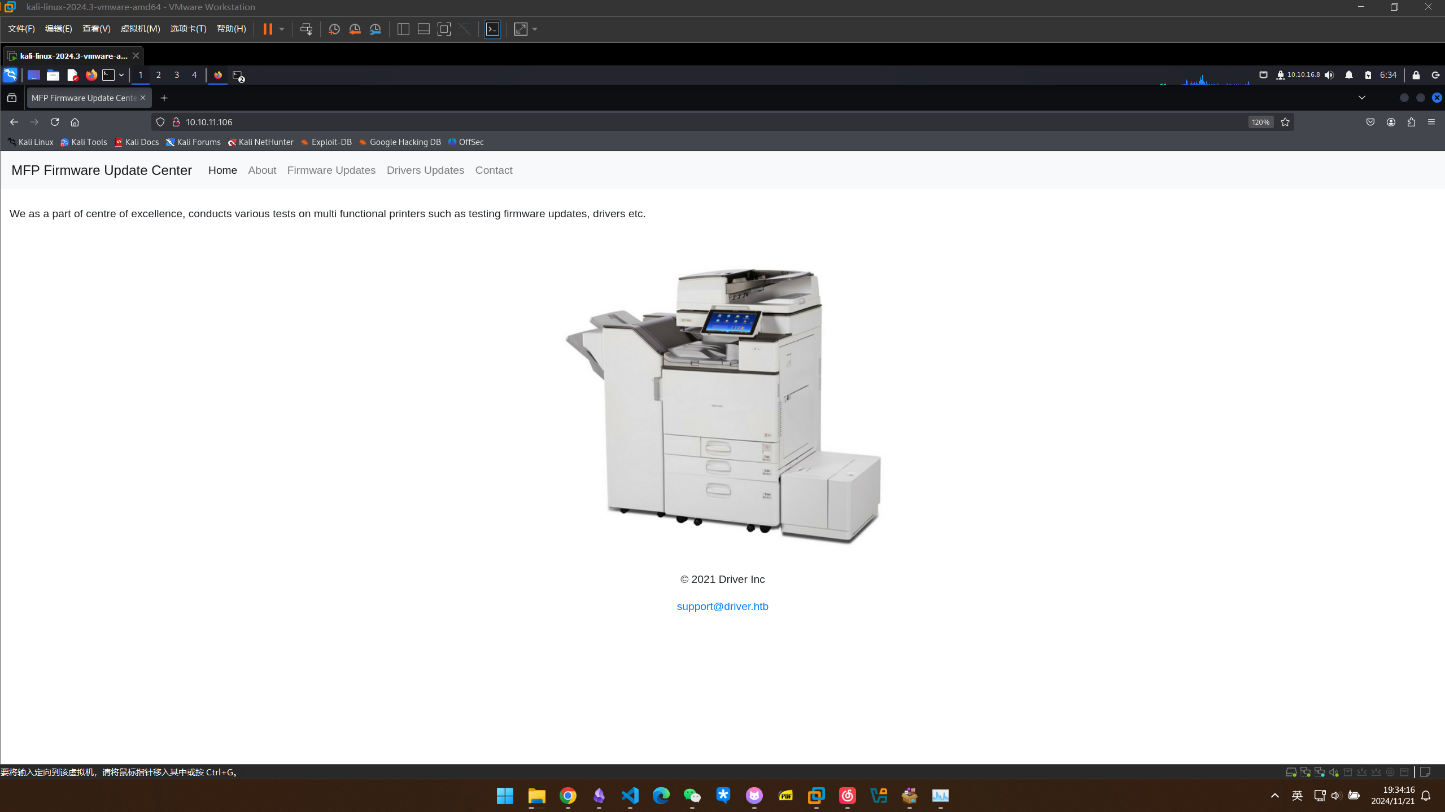
Task: Open Firefox extensions puzzle icon
Action: click(1411, 122)
